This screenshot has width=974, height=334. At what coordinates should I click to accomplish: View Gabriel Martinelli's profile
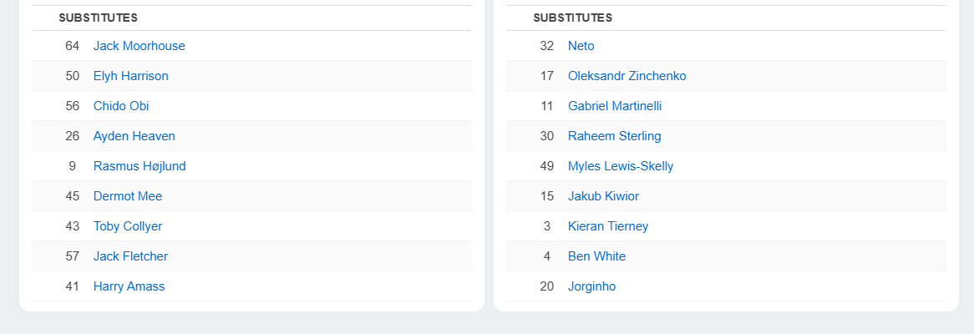614,106
